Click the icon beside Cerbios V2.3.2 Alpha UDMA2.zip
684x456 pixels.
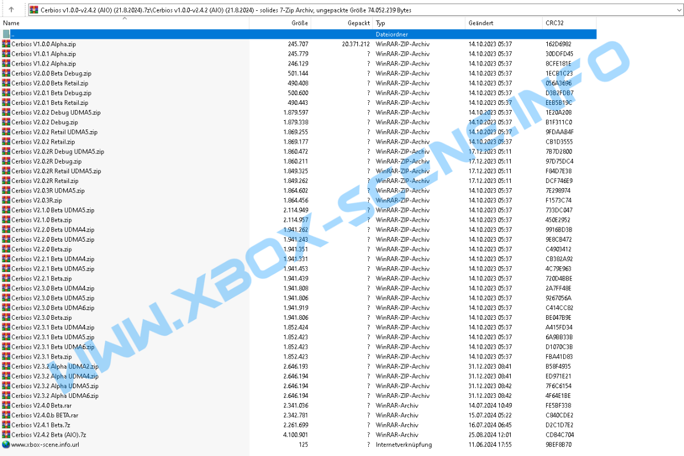pyautogui.click(x=6, y=367)
